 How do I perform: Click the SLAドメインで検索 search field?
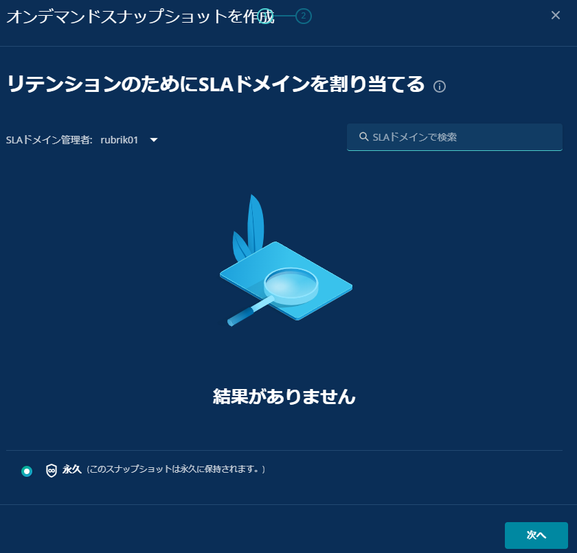tap(453, 137)
